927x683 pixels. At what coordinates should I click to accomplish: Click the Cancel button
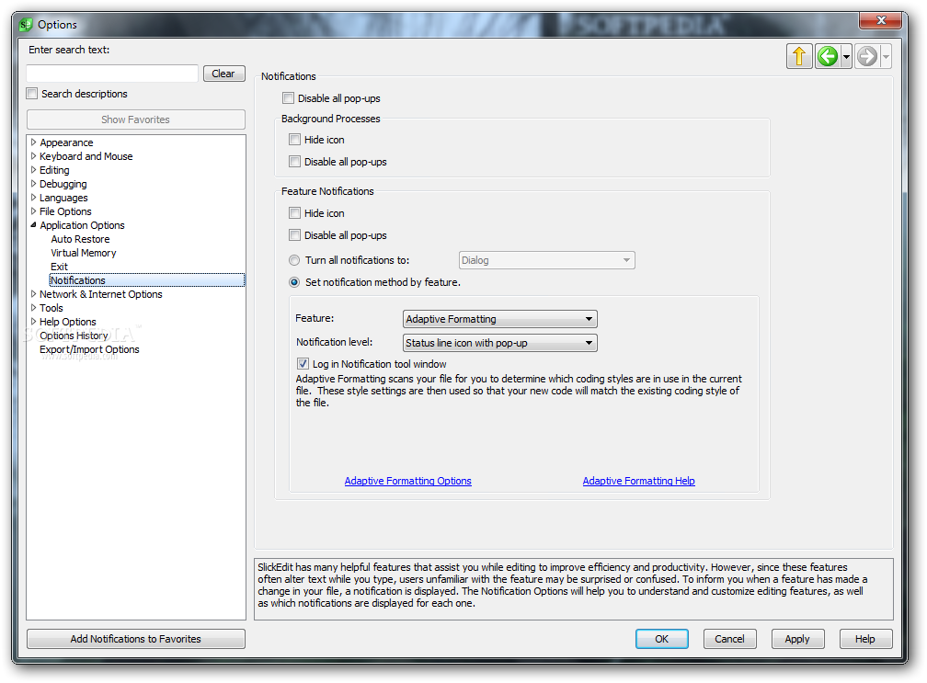(x=729, y=639)
